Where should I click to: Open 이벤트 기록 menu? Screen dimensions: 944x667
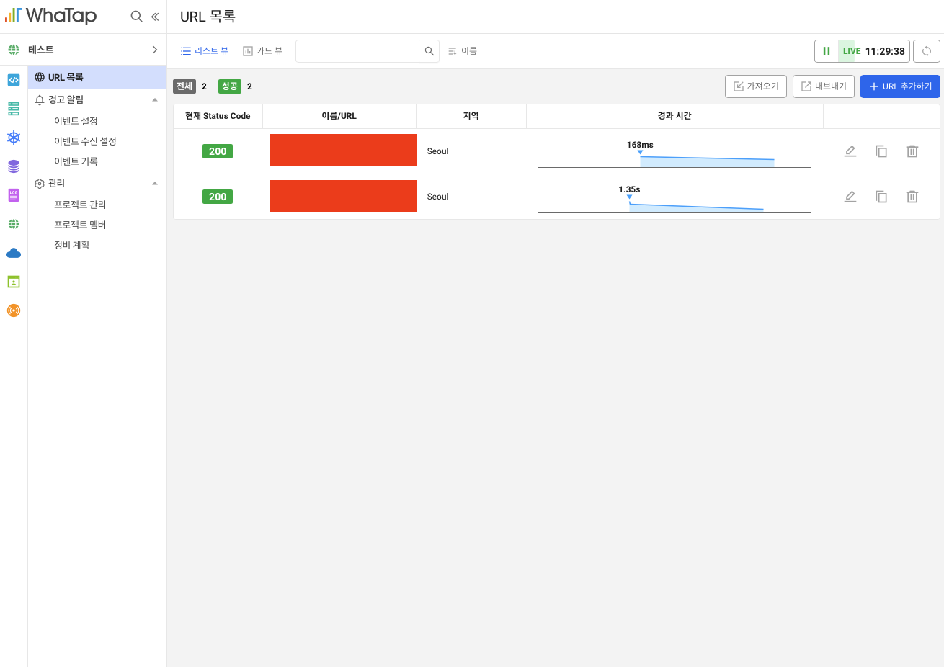(x=76, y=161)
